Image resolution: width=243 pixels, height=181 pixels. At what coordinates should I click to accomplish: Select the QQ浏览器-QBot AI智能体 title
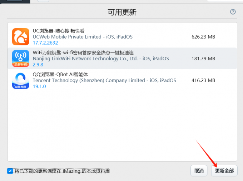(60, 75)
